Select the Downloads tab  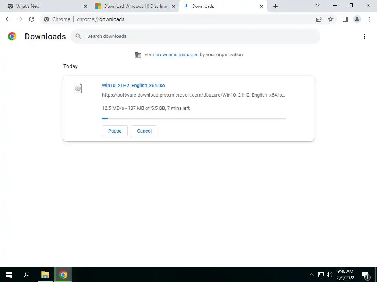(x=223, y=6)
